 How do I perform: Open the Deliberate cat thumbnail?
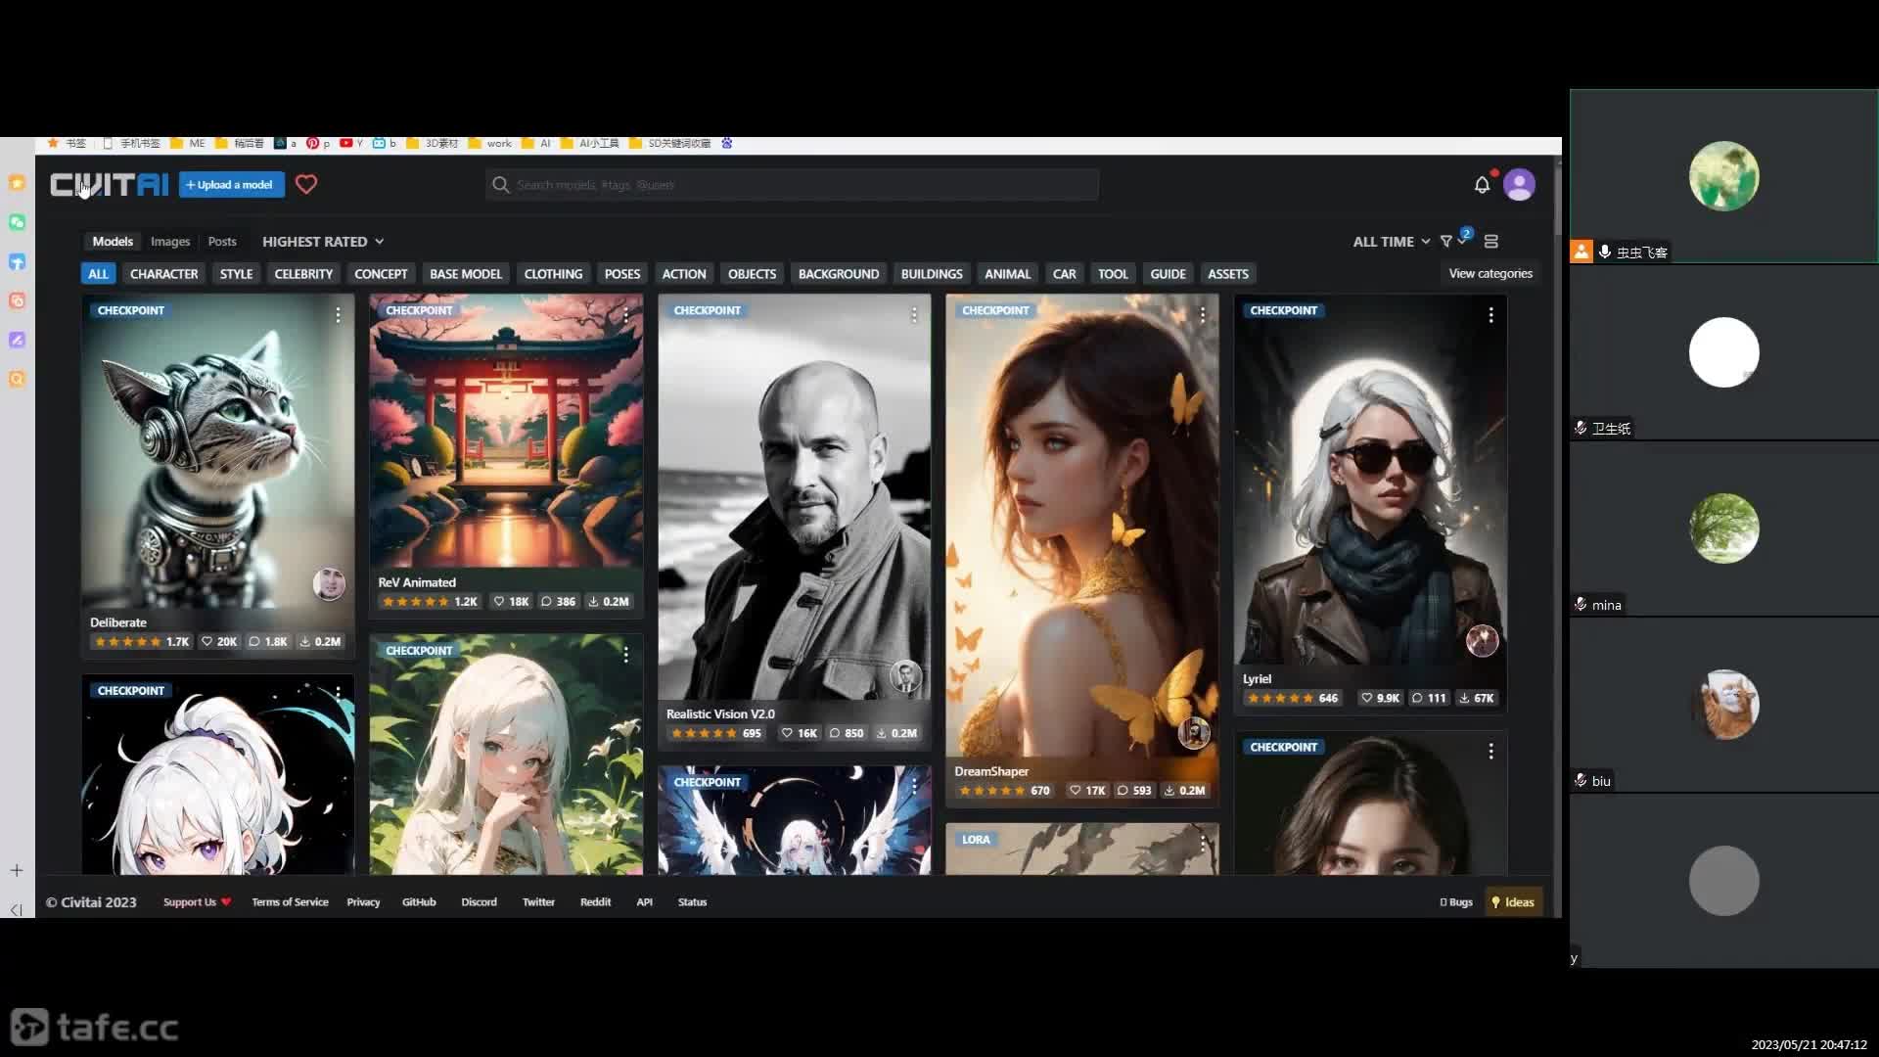pos(217,450)
